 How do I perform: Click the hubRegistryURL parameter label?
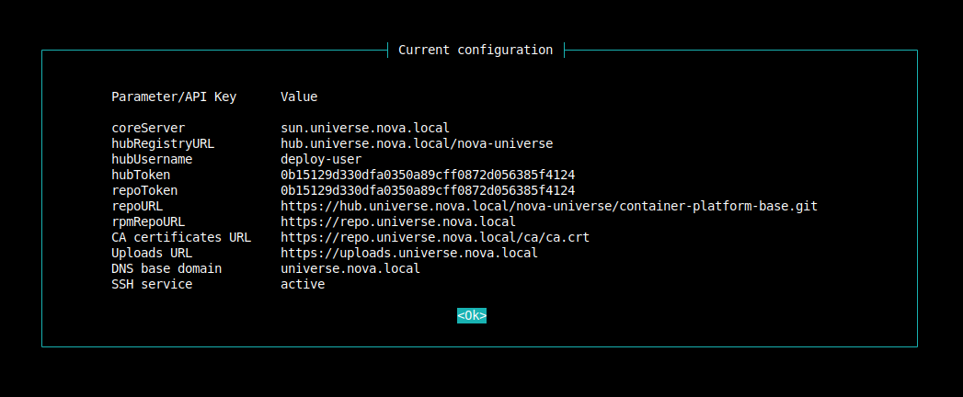163,143
